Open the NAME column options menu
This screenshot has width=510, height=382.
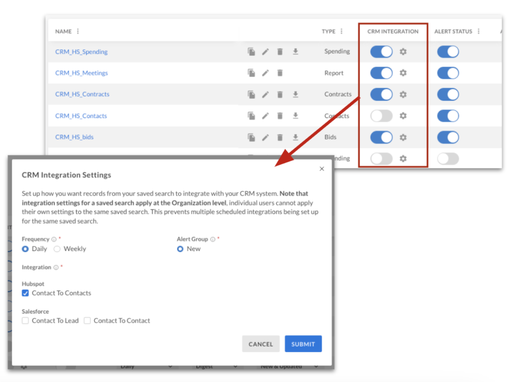(78, 31)
